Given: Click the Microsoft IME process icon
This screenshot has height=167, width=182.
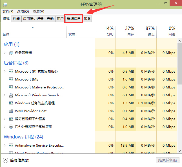Looking at the screenshot, I should click(11, 79).
